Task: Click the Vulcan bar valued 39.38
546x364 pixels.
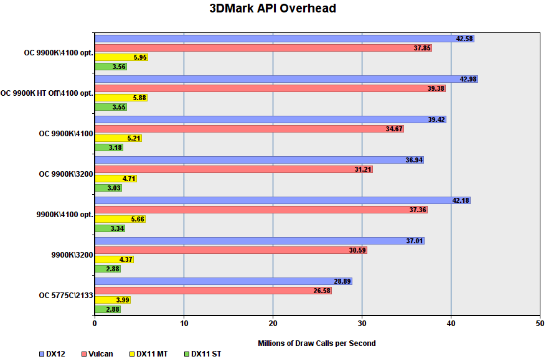Action: click(x=270, y=88)
